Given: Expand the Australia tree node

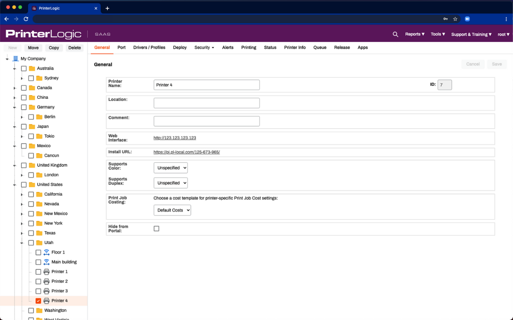Looking at the screenshot, I should 15,68.
